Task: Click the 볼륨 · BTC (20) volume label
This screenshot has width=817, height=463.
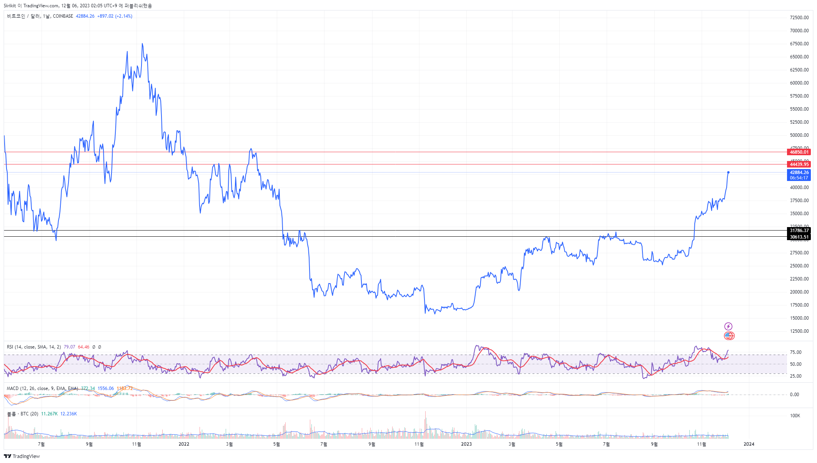Action: click(23, 414)
